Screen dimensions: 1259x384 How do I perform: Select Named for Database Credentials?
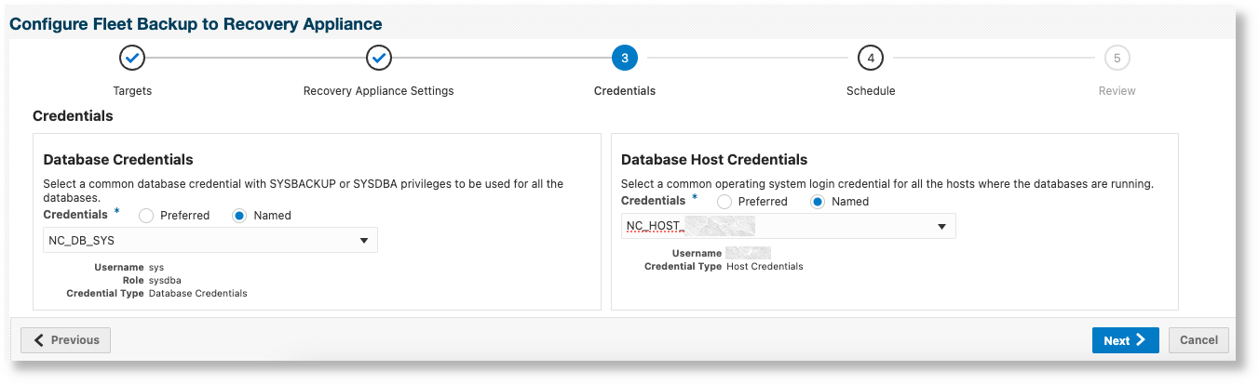239,216
